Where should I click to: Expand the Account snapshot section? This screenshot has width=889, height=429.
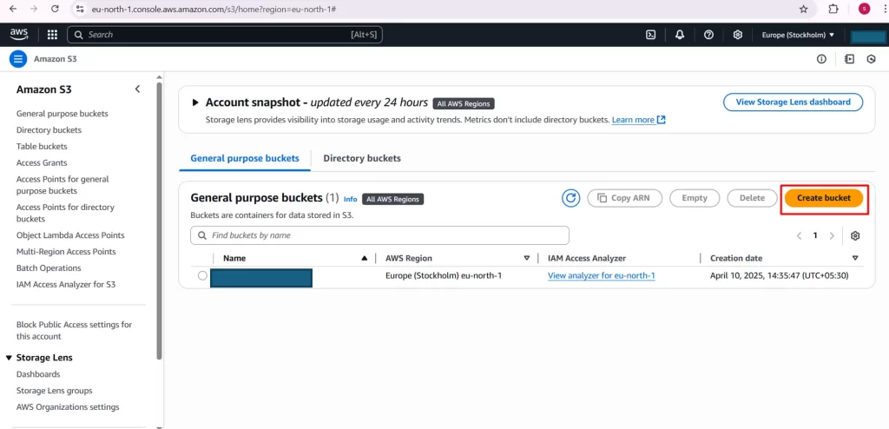point(195,102)
